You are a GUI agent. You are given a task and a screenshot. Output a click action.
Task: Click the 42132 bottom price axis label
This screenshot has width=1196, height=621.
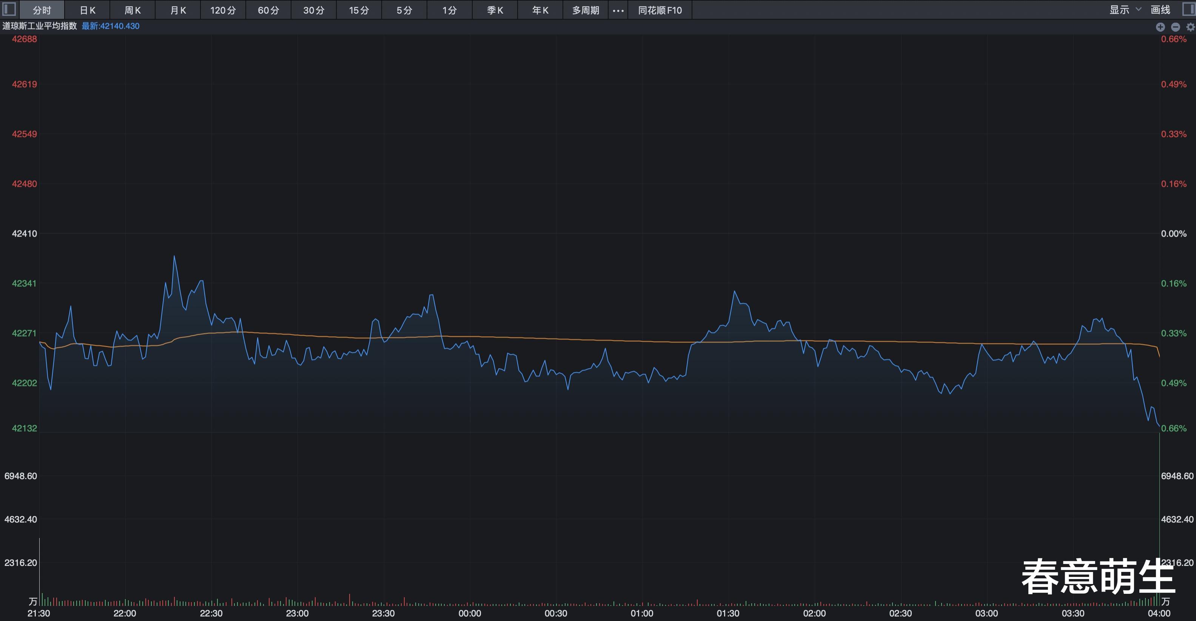click(24, 428)
